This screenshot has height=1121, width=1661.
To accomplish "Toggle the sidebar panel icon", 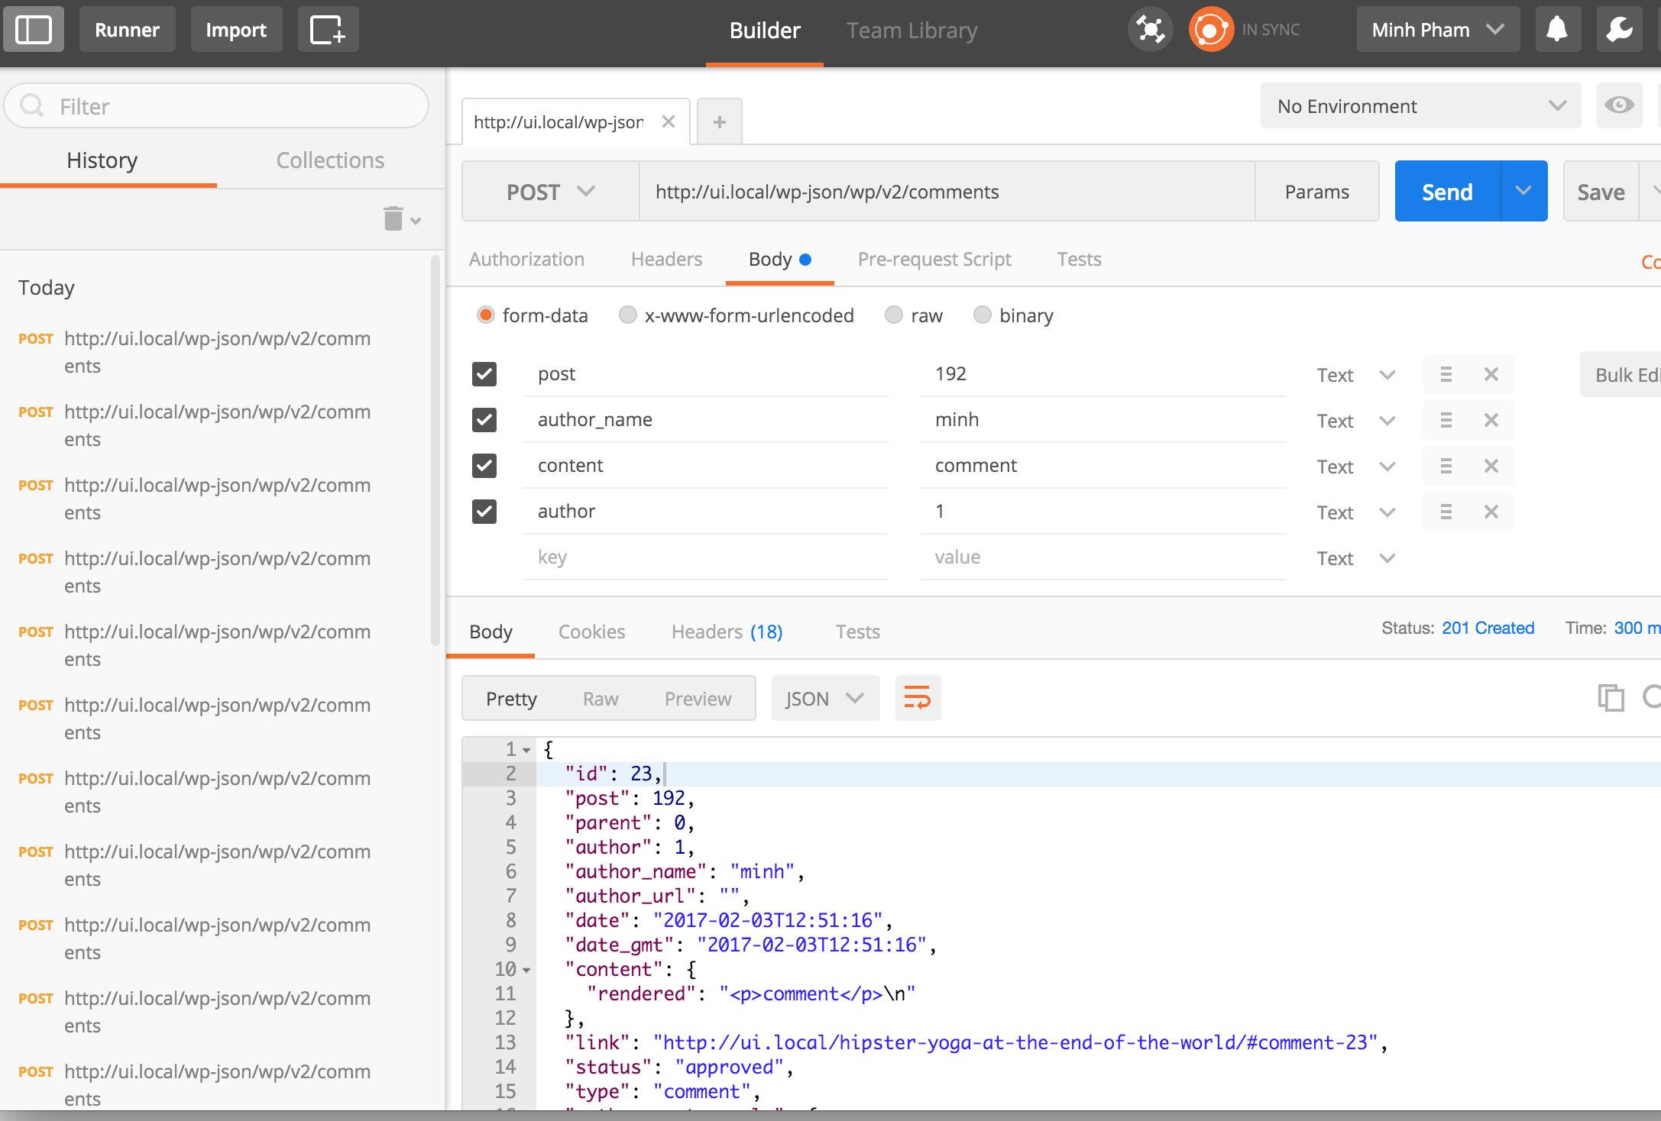I will click(x=34, y=30).
